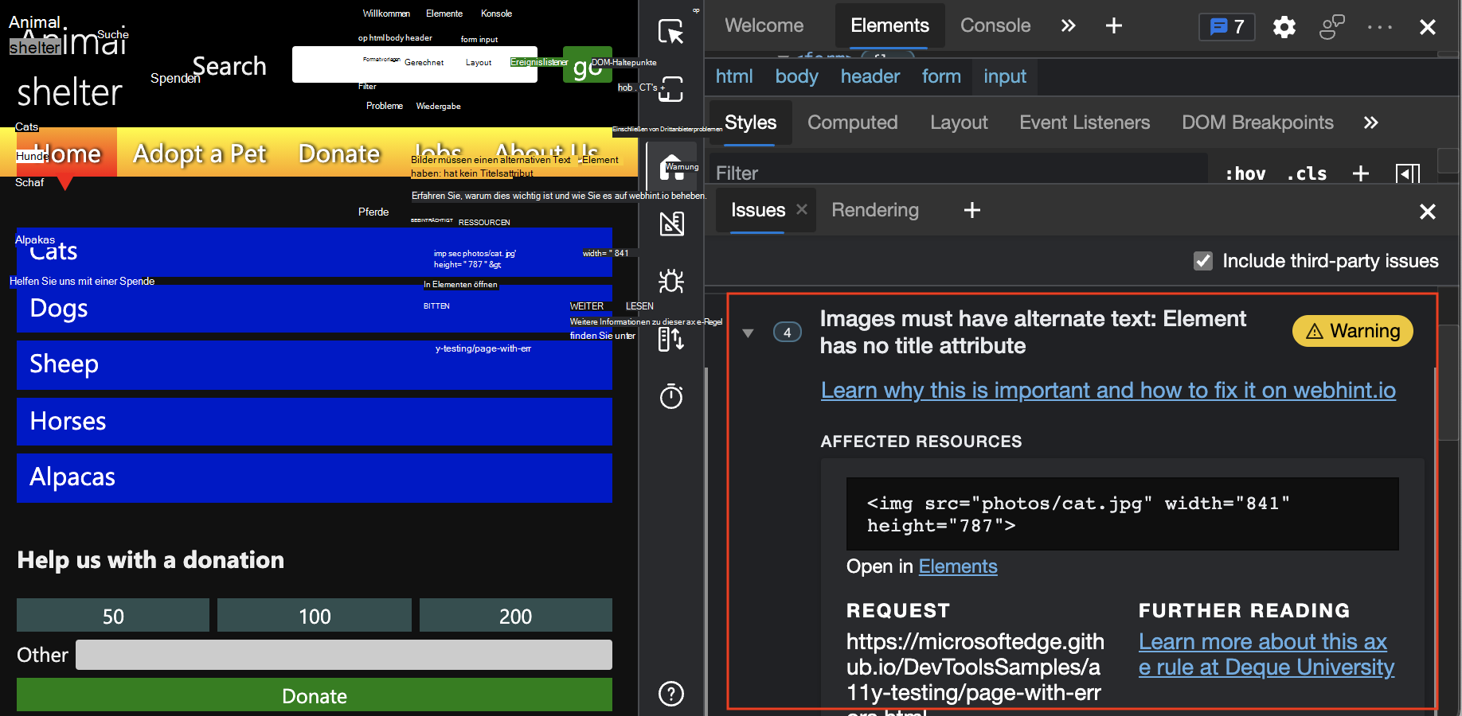Viewport: 1462px width, 716px height.
Task: Click the green Donate button
Action: point(315,695)
